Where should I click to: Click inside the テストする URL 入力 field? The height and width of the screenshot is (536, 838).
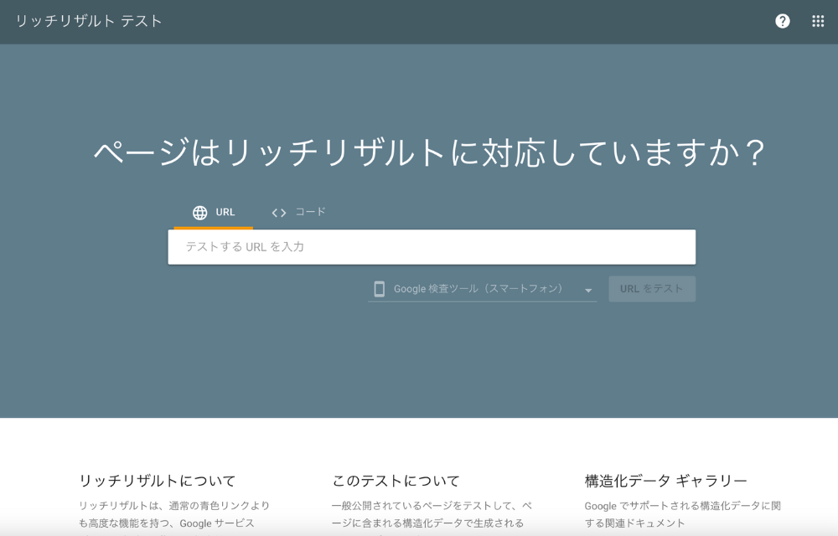click(432, 246)
